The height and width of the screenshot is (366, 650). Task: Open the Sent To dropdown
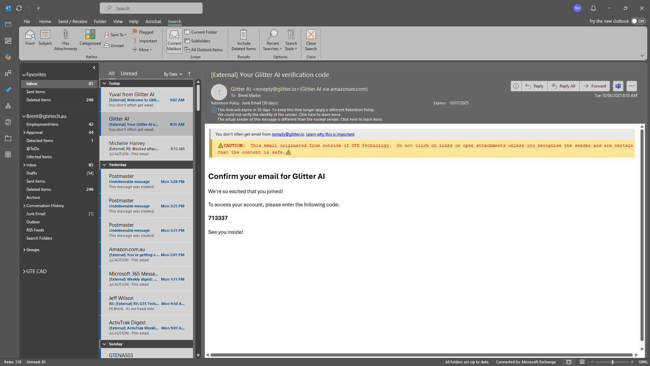(x=115, y=35)
